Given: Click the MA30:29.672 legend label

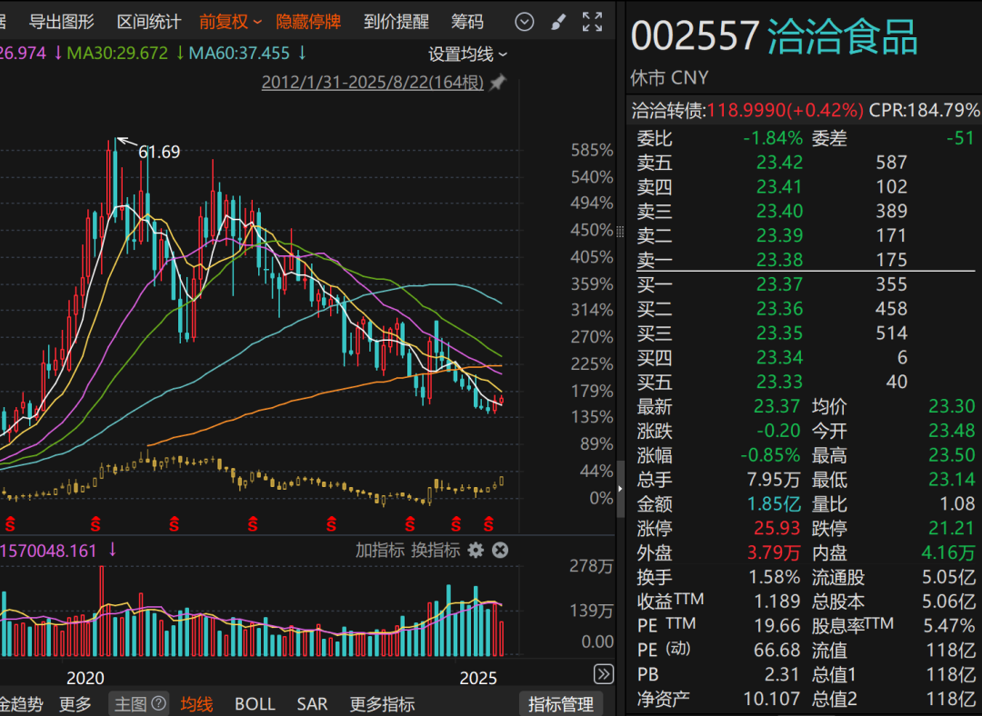Looking at the screenshot, I should [x=117, y=54].
